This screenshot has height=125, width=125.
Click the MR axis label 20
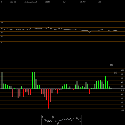(122, 86)
